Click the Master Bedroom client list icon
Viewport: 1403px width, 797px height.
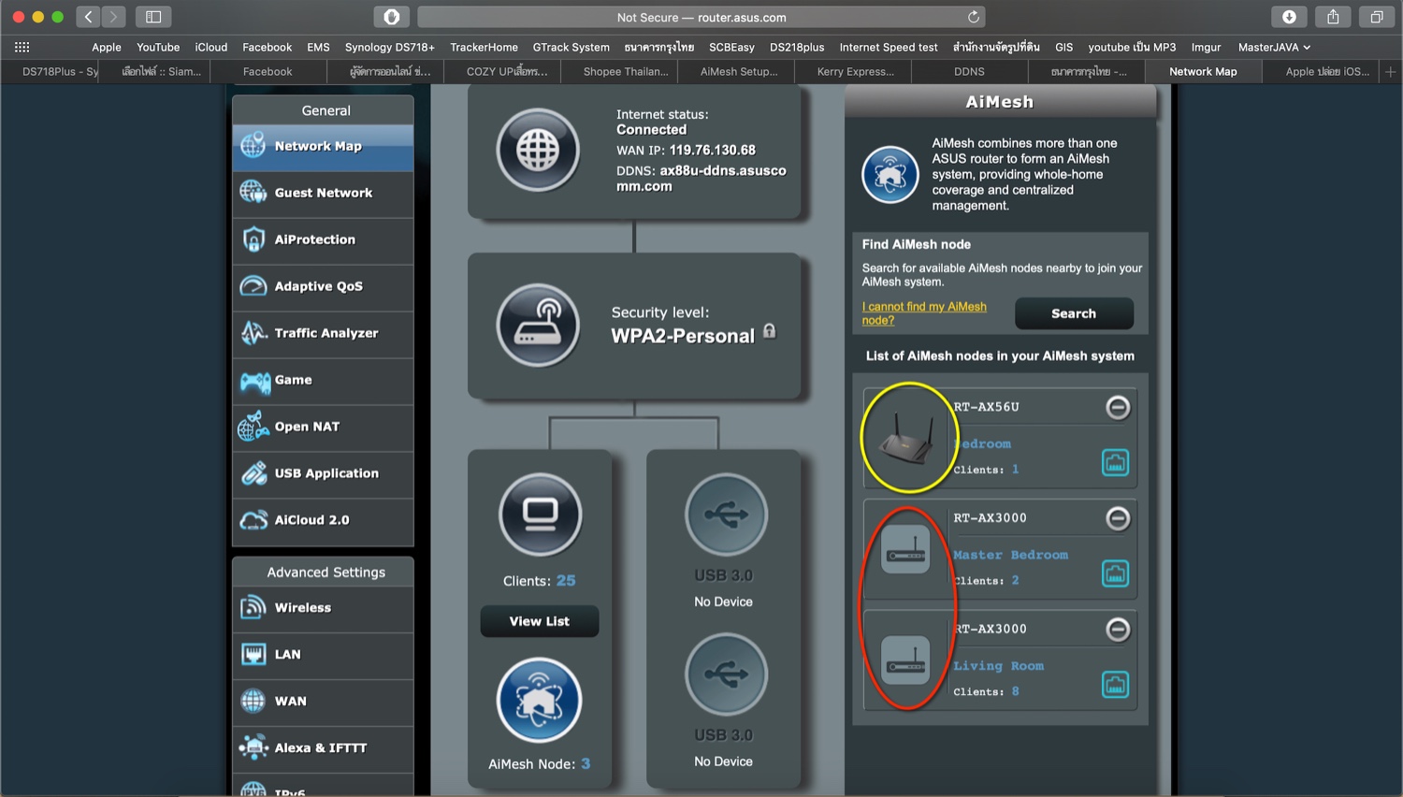point(1115,573)
